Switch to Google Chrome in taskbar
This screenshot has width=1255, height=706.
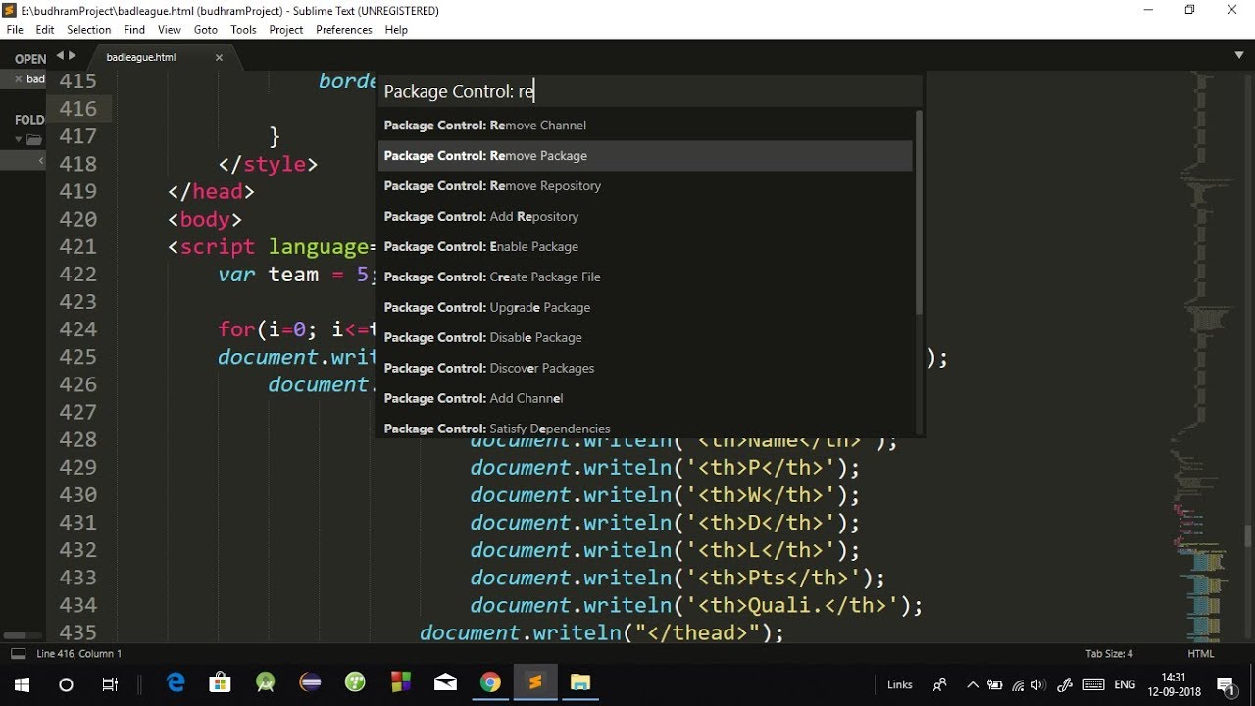490,683
